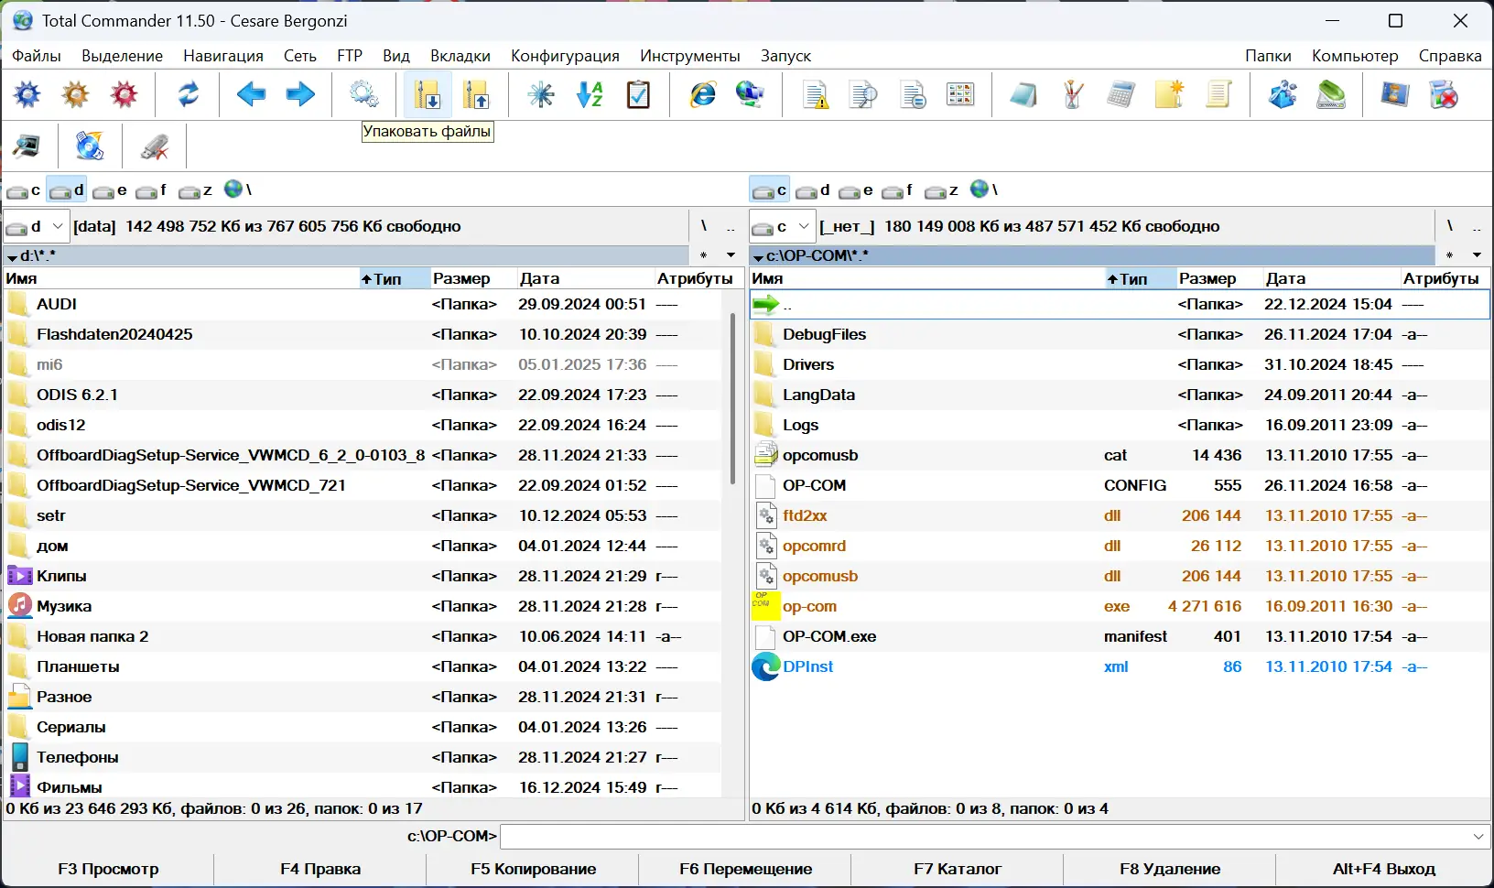
Task: Open the left panel favorites asterisk menu
Action: 703,255
